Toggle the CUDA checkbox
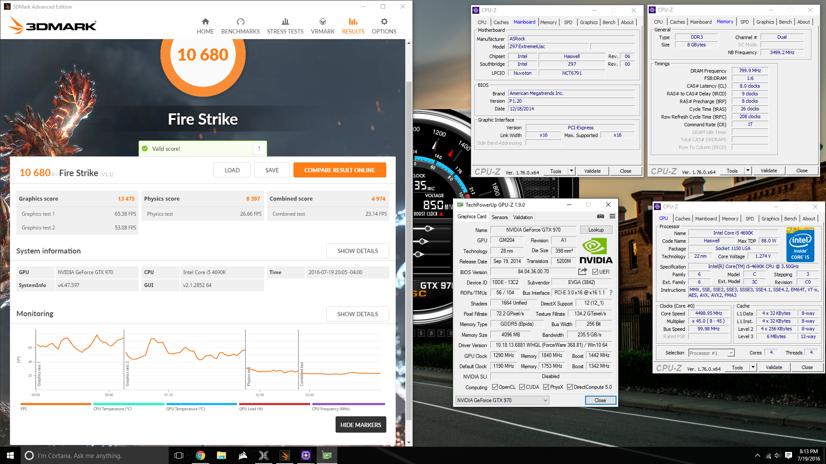826x464 pixels. pos(522,387)
